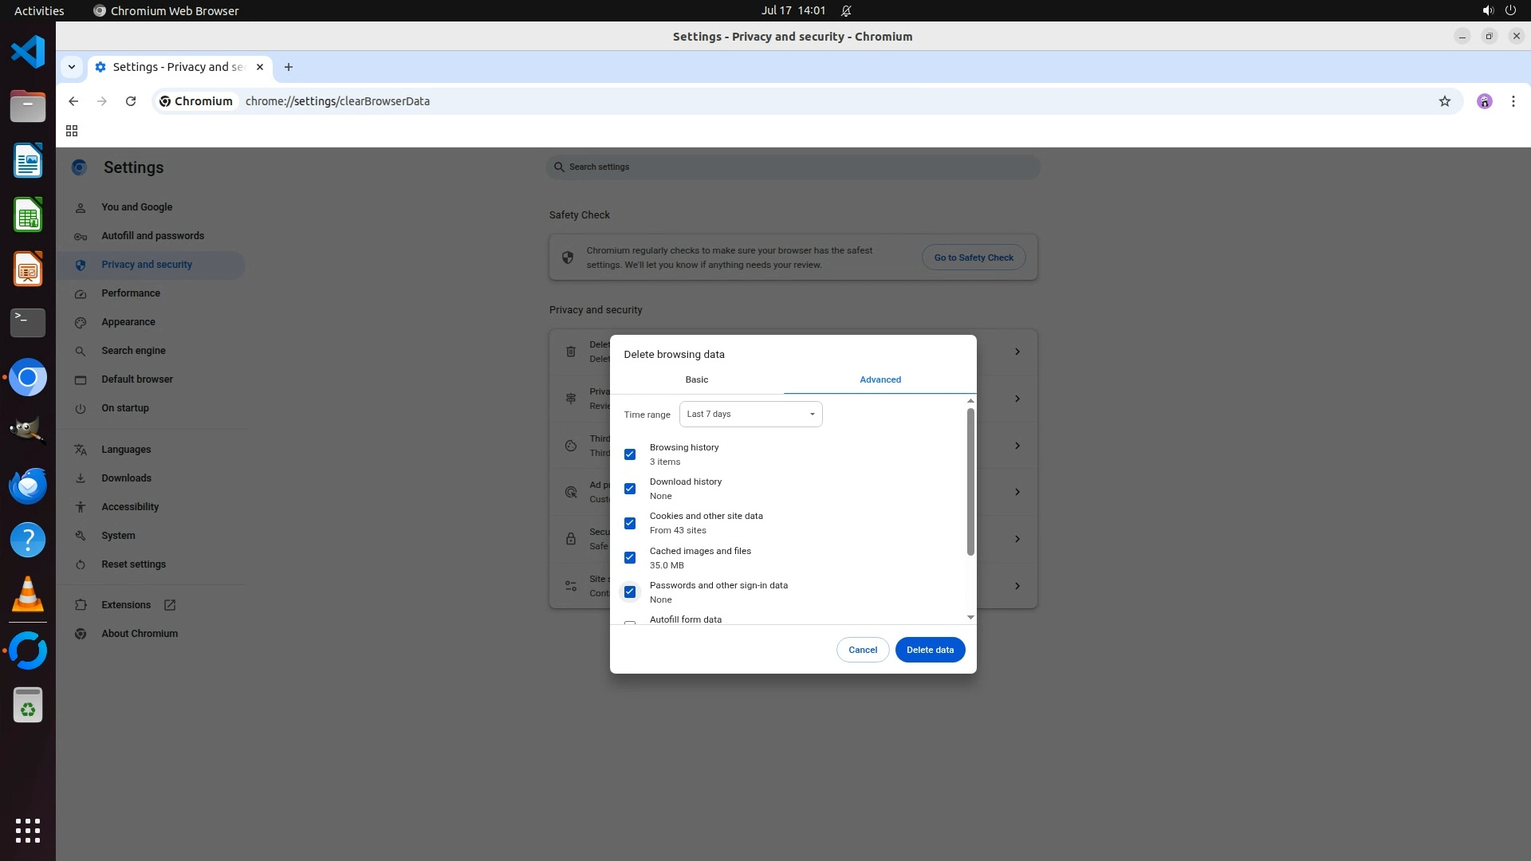Launch Thunderbird from the dock

coord(28,486)
